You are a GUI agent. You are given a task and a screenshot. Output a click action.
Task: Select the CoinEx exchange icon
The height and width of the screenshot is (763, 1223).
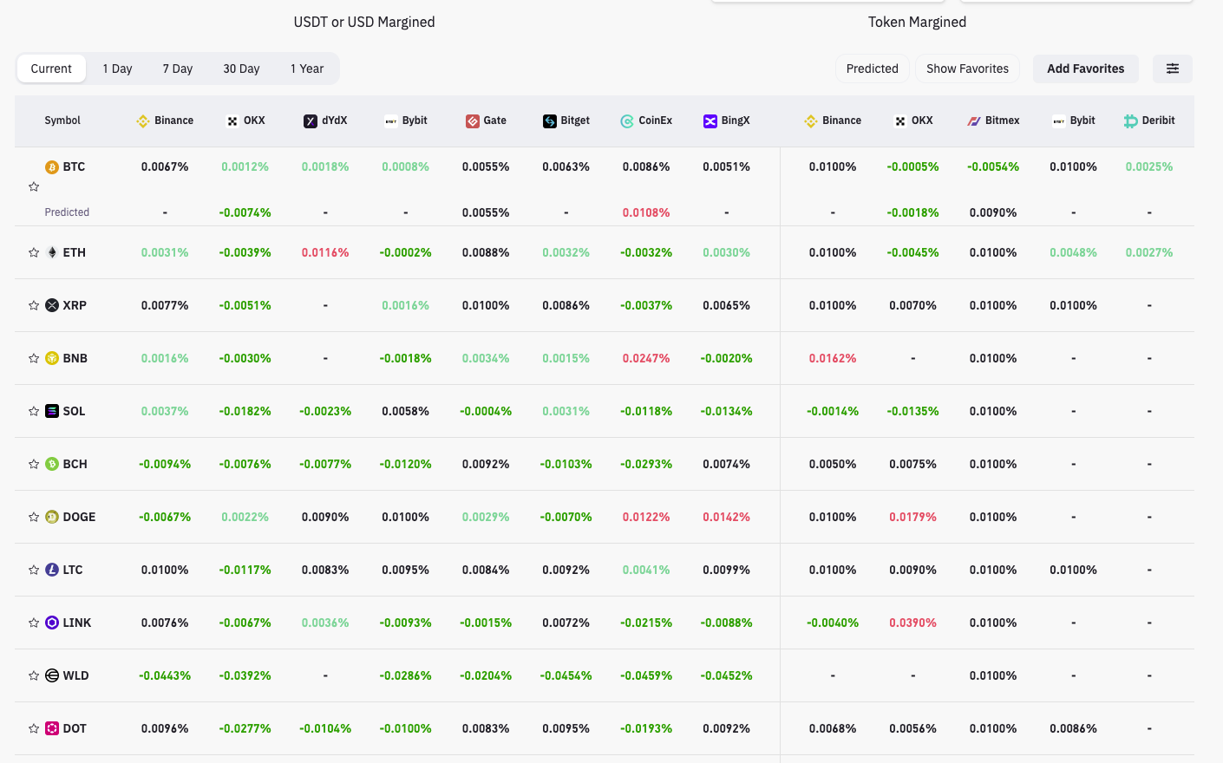626,121
